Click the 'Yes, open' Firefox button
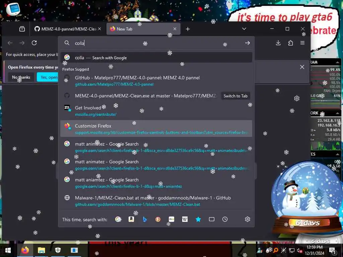This screenshot has width=343, height=257. coord(48,77)
